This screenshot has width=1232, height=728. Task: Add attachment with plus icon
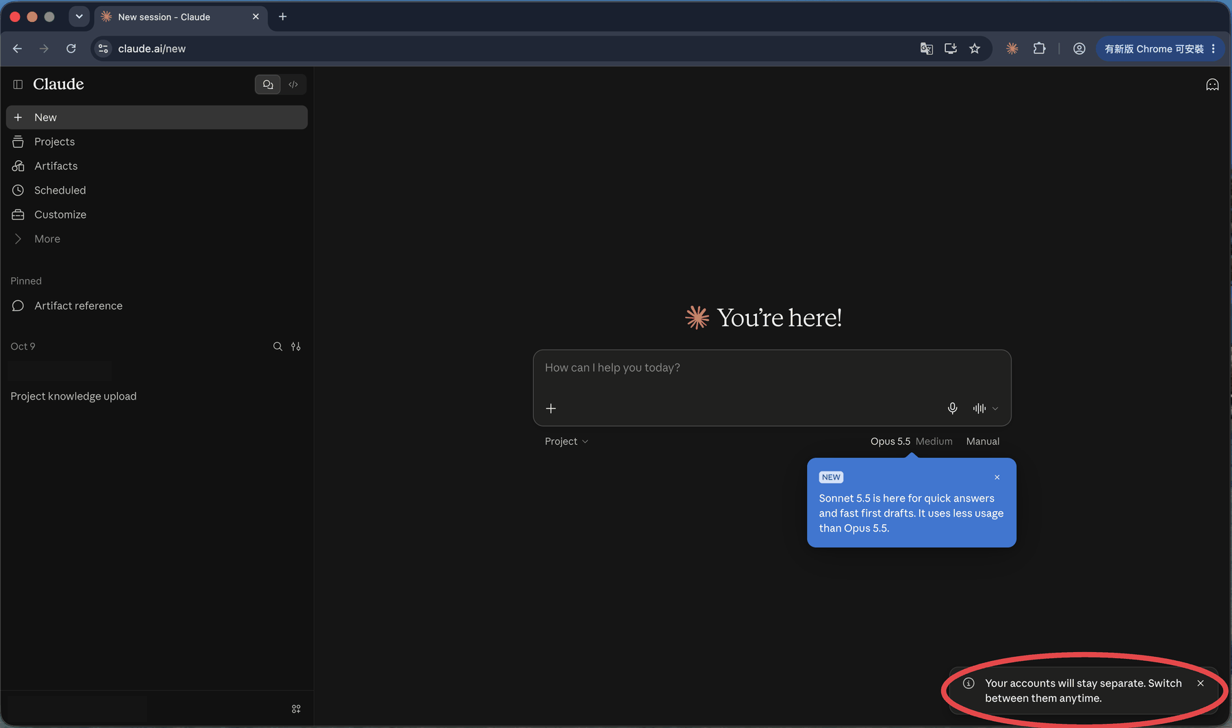[x=551, y=408]
